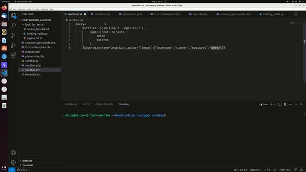Open the Extensions view
Image resolution: width=306 pixels, height=172 pixels.
(x=13, y=55)
